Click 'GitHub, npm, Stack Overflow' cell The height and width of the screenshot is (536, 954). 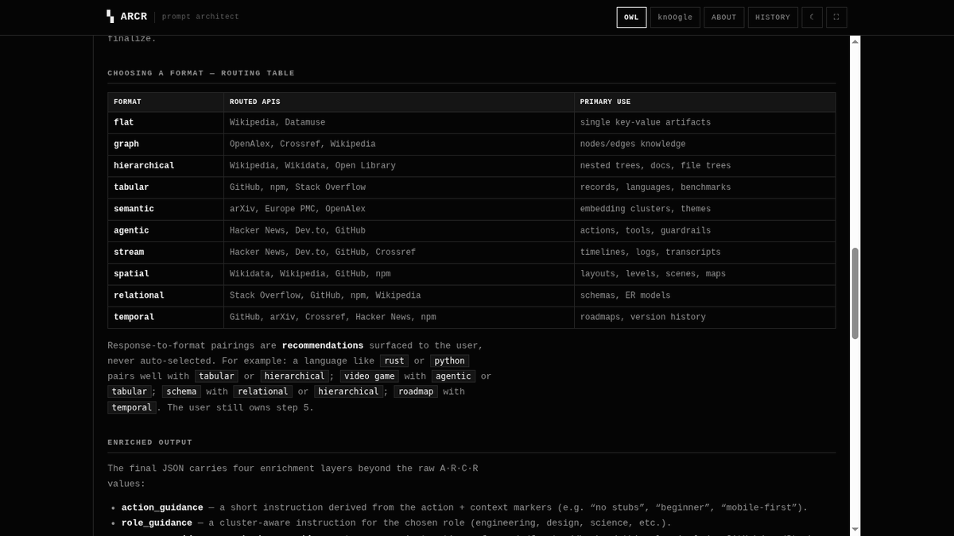tap(399, 187)
